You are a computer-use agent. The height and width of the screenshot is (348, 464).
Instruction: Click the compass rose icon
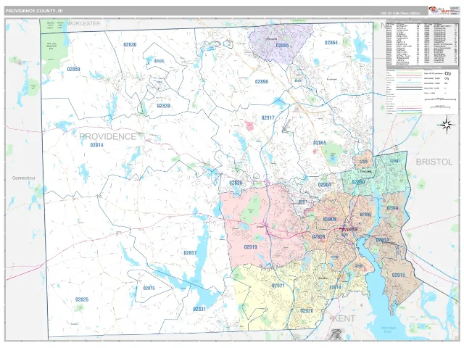(447, 125)
